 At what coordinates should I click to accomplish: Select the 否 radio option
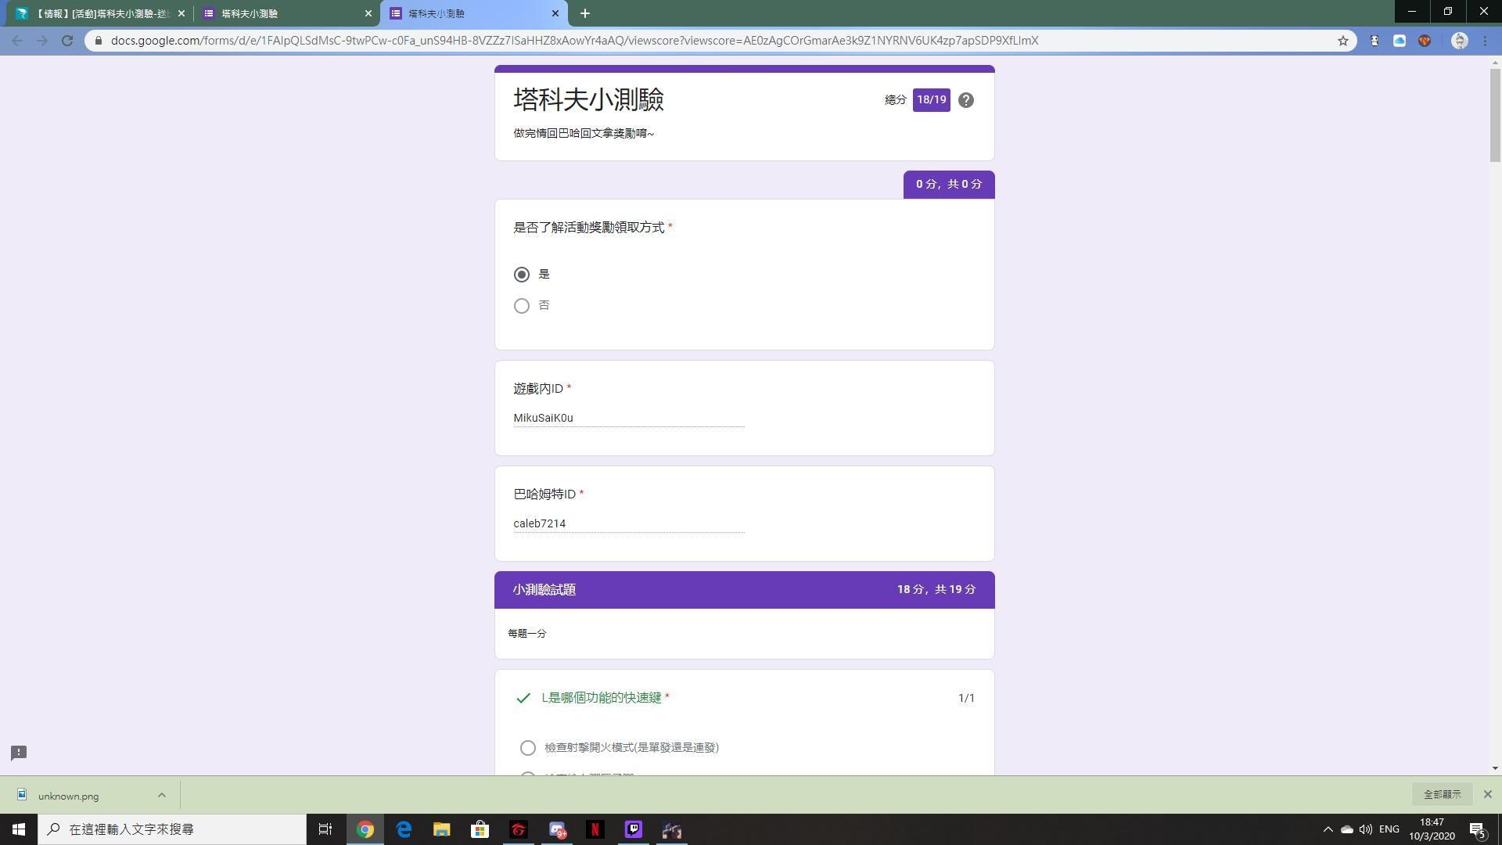(522, 306)
